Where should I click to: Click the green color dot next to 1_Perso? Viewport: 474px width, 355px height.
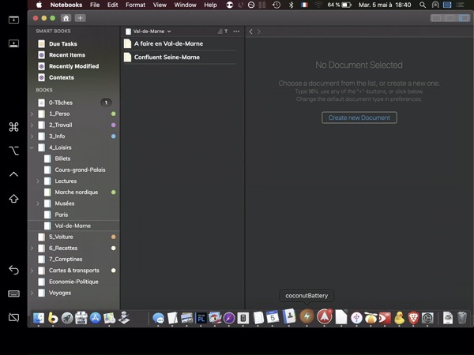pos(114,114)
